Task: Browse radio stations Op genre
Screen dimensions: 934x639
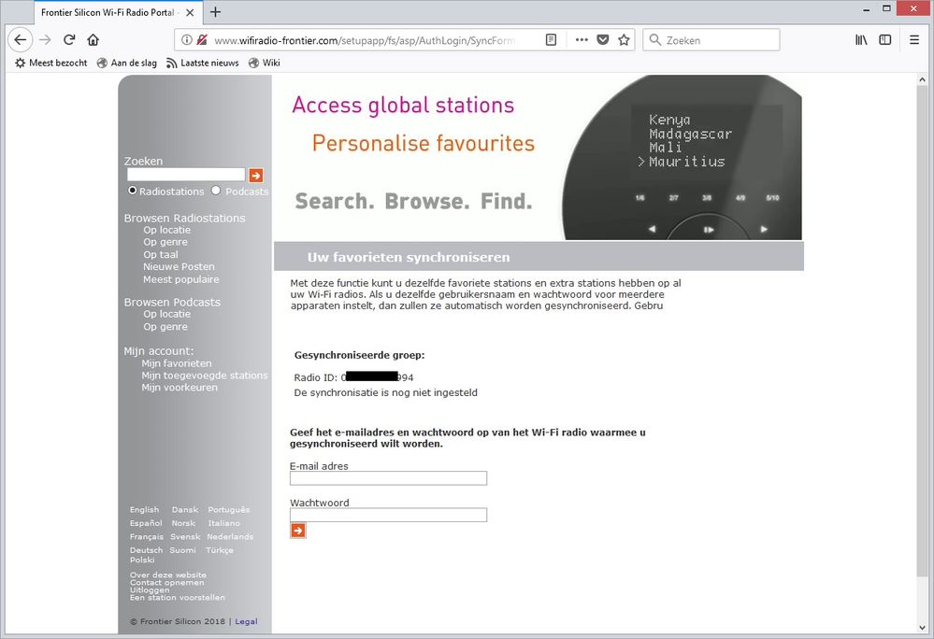Action: pos(165,242)
